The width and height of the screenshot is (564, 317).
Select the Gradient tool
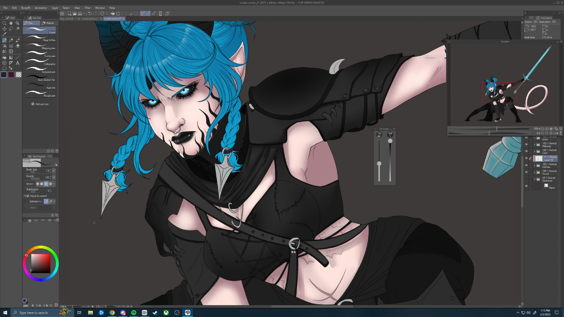(11, 57)
